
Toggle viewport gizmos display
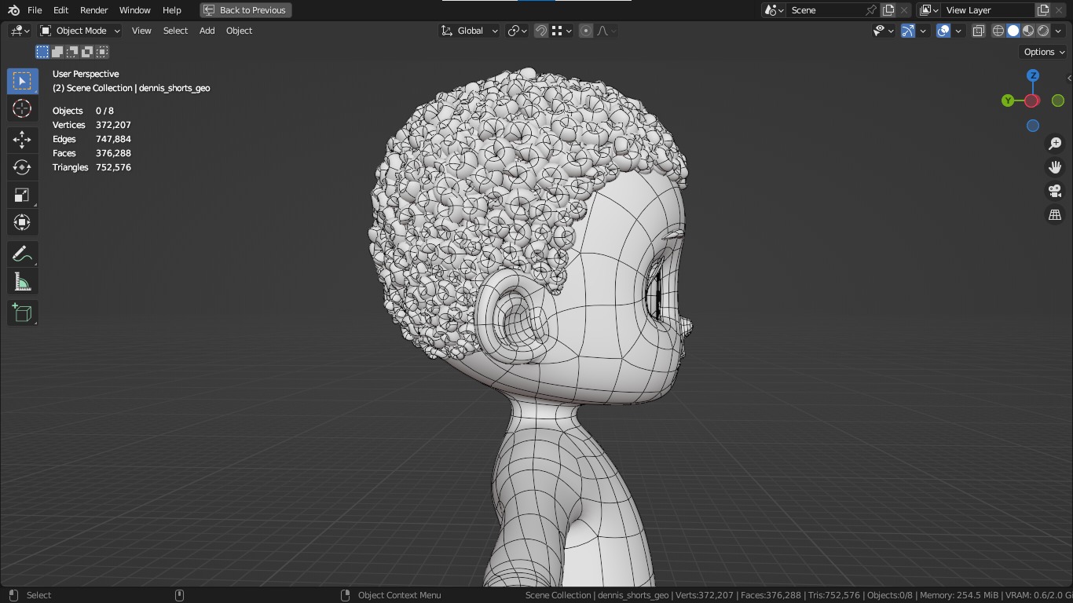[907, 31]
